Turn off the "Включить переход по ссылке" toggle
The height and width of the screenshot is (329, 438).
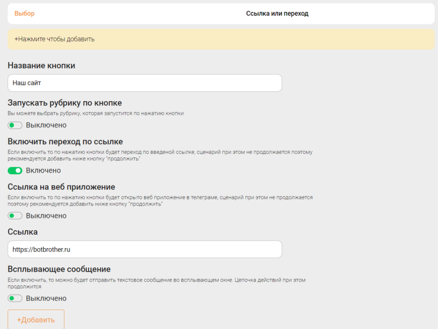tap(15, 170)
